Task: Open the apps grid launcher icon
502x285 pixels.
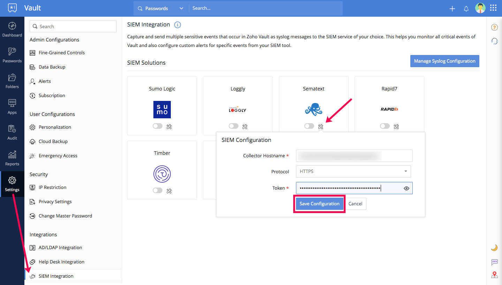Action: (493, 8)
